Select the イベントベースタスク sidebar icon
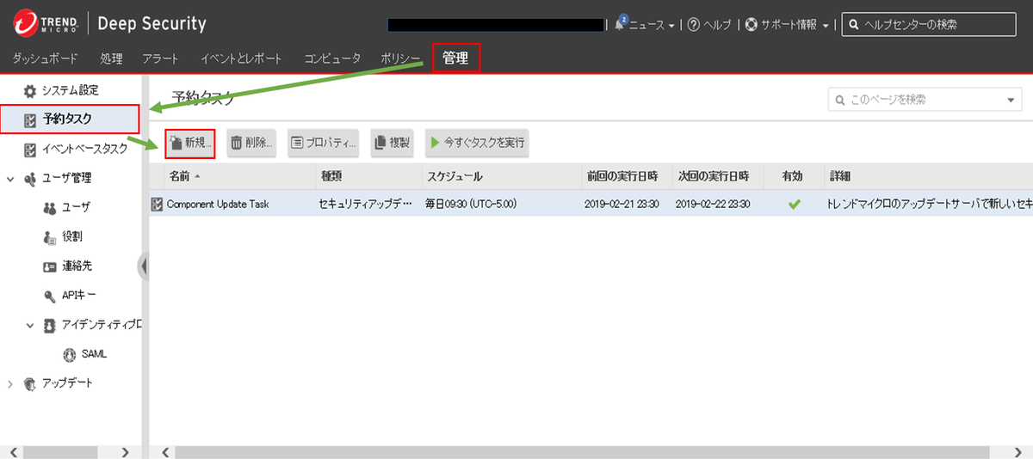 (x=30, y=149)
